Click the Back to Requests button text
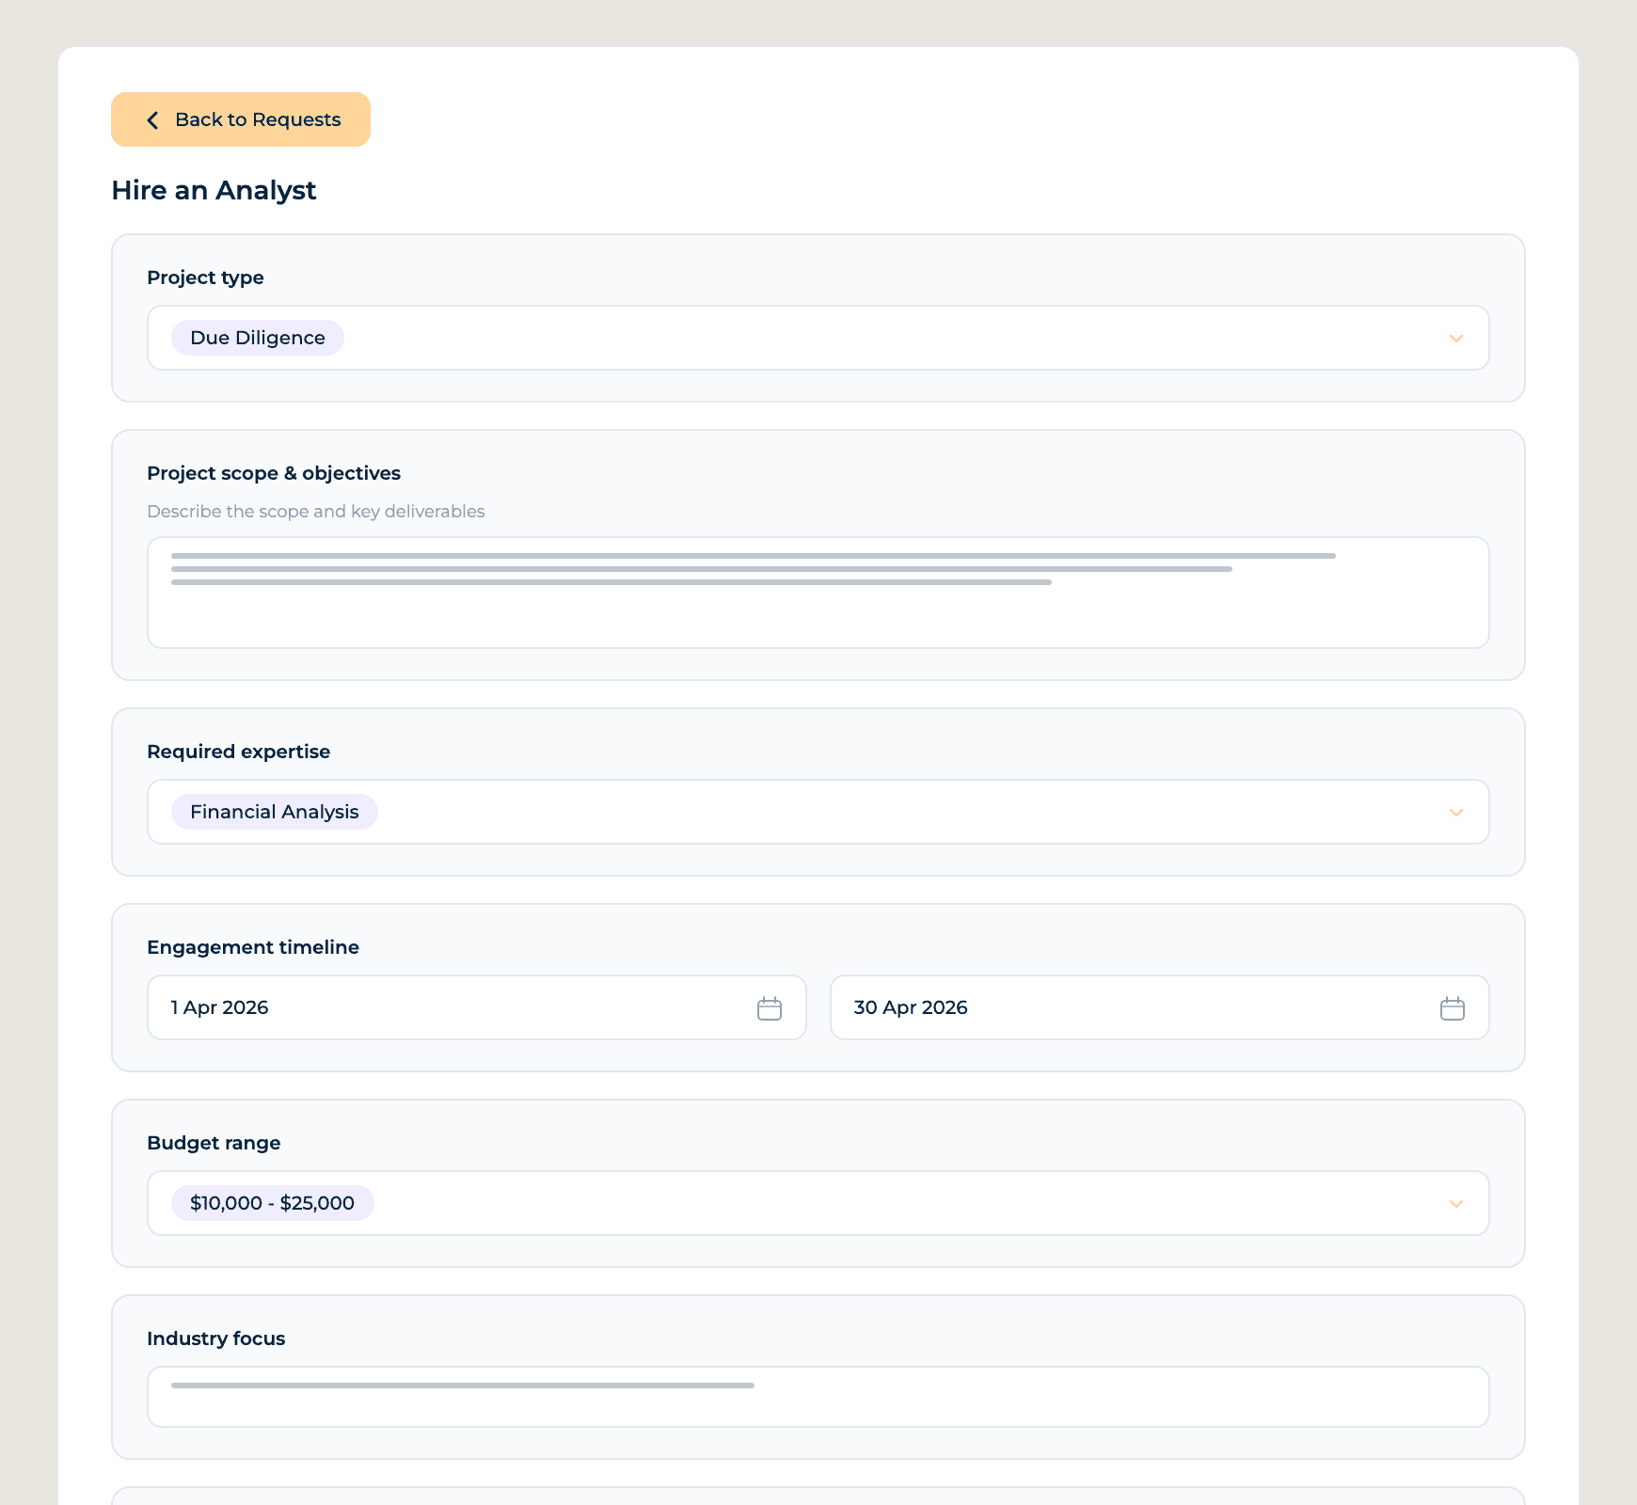 pyautogui.click(x=258, y=120)
